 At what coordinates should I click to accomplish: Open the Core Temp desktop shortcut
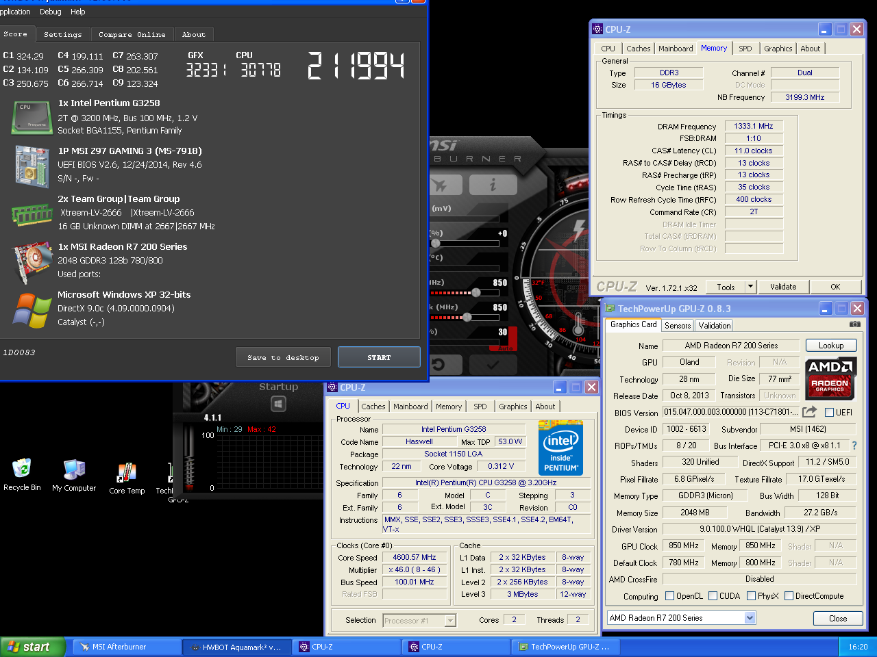pyautogui.click(x=127, y=478)
